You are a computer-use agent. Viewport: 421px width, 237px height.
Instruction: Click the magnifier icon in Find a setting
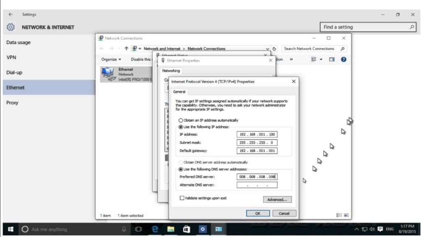click(412, 27)
